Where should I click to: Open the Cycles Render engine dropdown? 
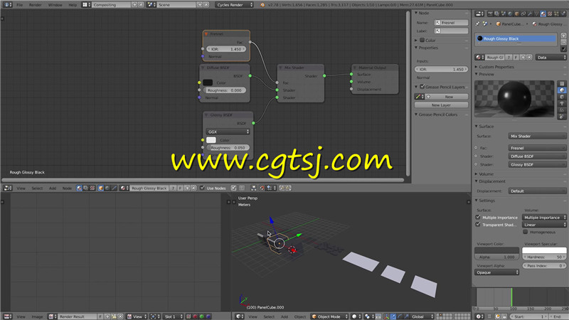pos(235,5)
